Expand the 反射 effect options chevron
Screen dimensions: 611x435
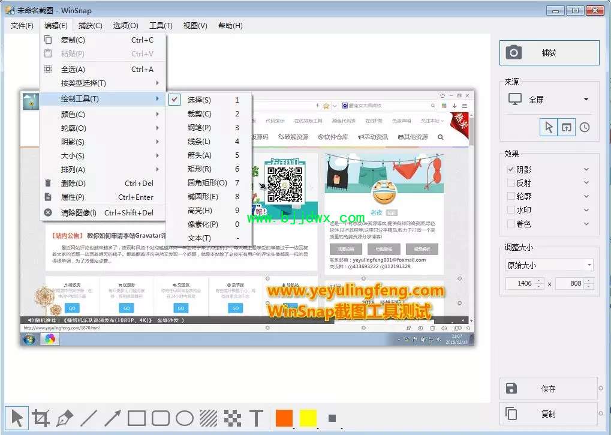tap(586, 183)
